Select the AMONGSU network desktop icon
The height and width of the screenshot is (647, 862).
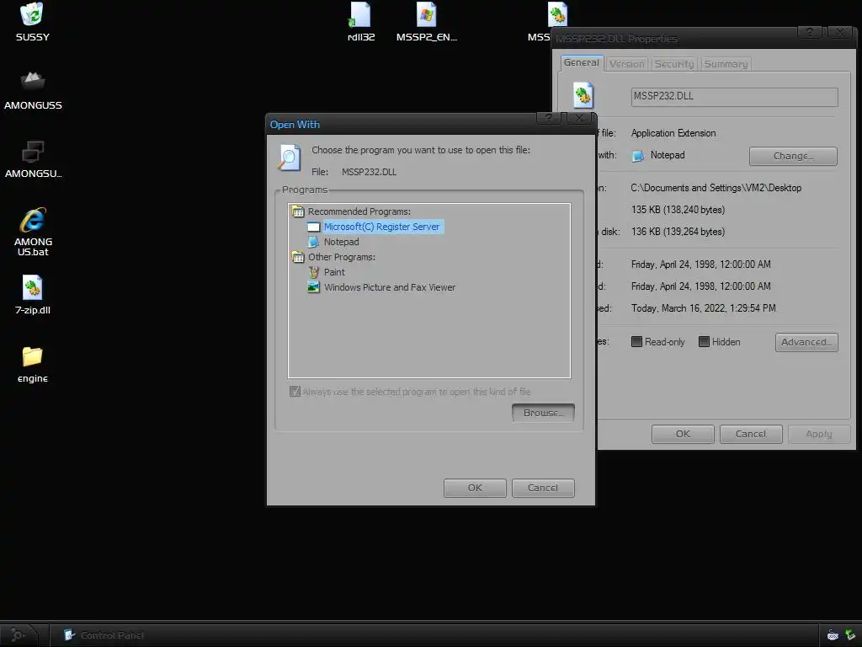pyautogui.click(x=33, y=151)
